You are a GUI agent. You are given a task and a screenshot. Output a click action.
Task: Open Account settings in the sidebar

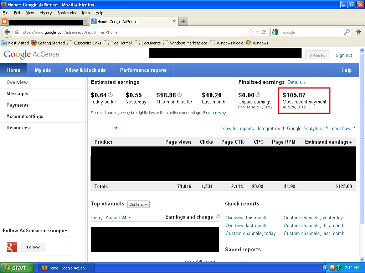tap(43, 117)
